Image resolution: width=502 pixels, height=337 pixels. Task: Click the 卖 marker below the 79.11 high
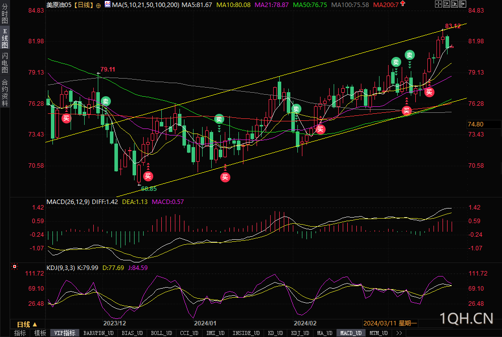tap(106, 101)
